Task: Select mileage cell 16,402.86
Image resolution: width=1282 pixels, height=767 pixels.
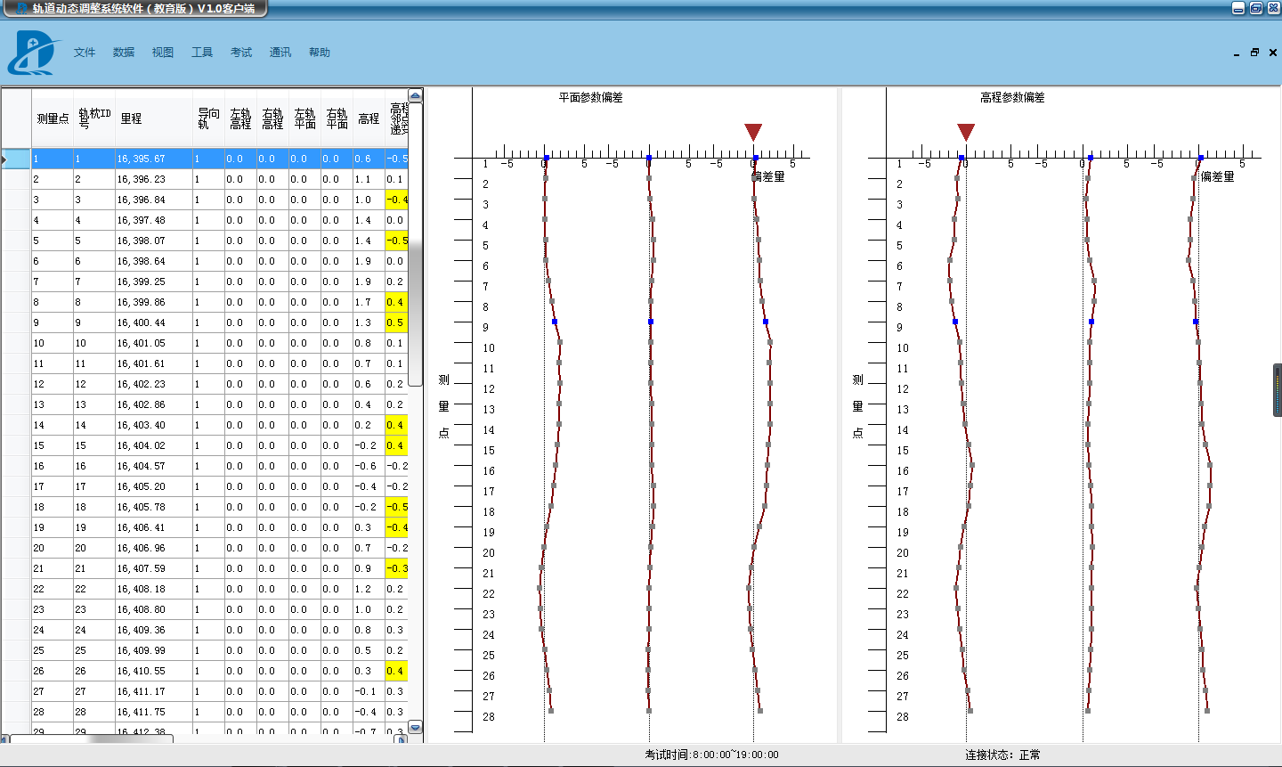Action: [154, 404]
